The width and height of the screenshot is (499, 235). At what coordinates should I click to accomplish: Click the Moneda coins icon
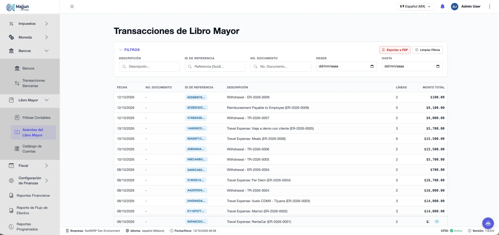[11, 37]
